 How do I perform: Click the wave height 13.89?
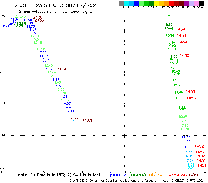pos(184,126)
